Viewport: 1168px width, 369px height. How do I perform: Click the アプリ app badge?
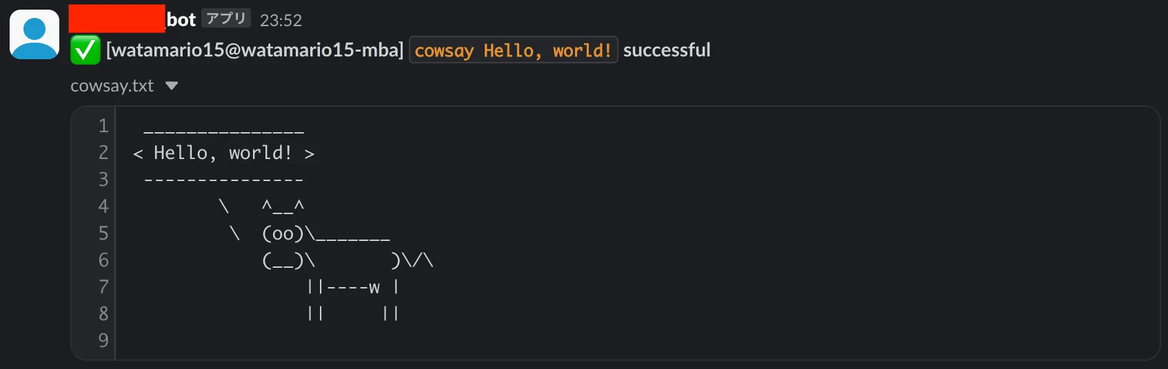tap(226, 19)
